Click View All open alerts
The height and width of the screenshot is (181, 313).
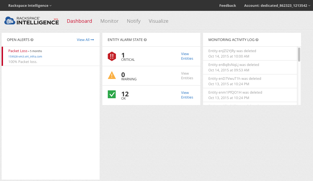coord(85,40)
